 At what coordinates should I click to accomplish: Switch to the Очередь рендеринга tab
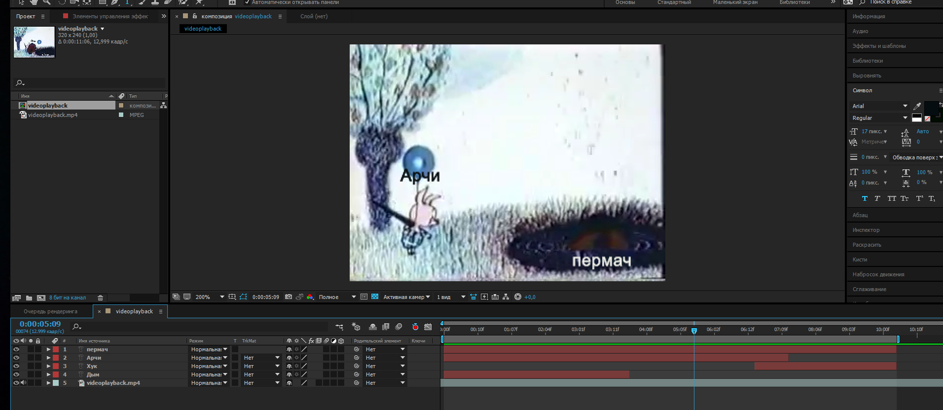(50, 311)
